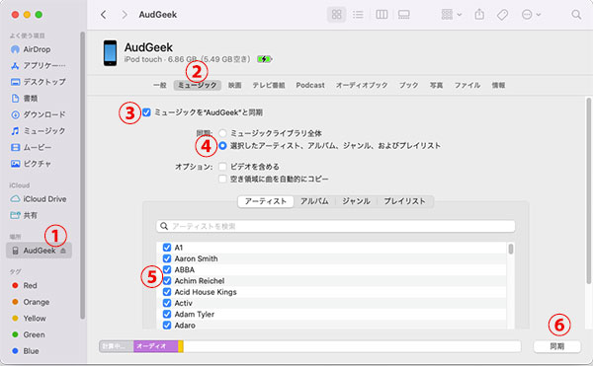Select the AudGeek device in the sidebar
The height and width of the screenshot is (366, 593).
pyautogui.click(x=39, y=251)
